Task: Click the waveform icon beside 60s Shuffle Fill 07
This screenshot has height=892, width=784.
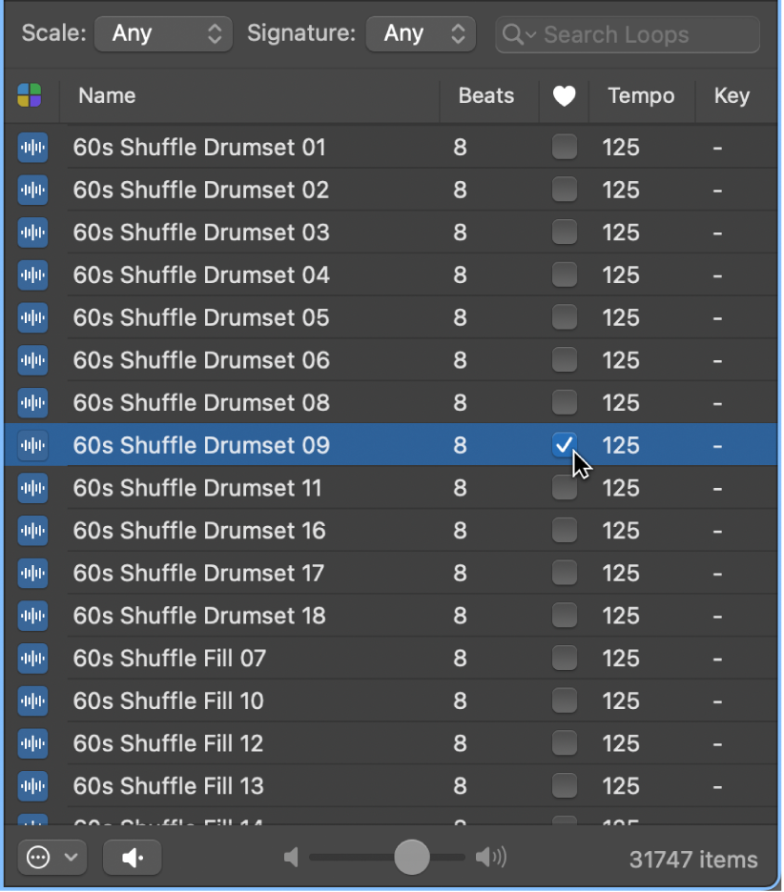Action: (32, 659)
